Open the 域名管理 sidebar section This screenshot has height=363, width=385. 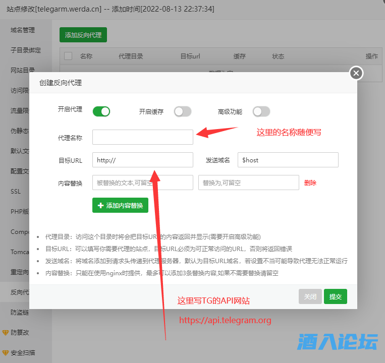(23, 30)
